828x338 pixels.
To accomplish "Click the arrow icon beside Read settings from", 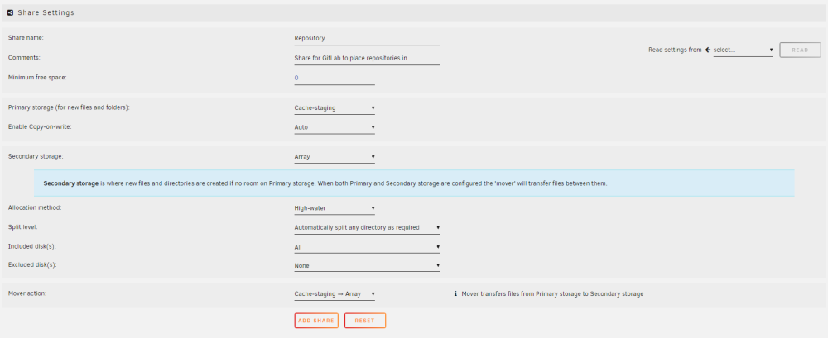I will [x=708, y=50].
